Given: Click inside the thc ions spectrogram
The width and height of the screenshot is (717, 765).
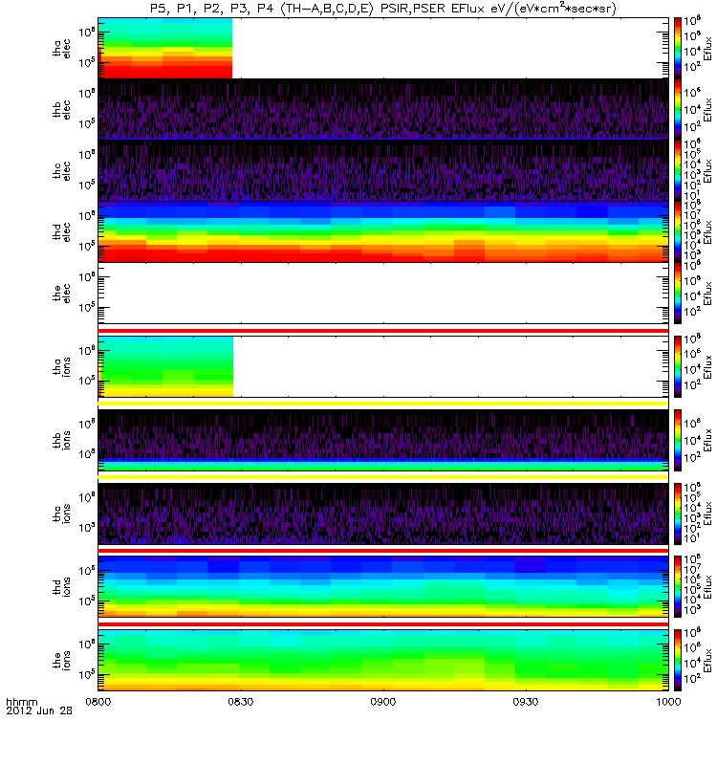Looking at the screenshot, I should pos(383,514).
